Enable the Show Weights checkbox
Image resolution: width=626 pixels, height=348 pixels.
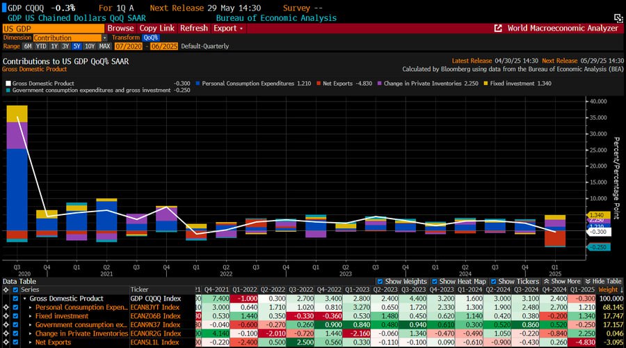coord(379,280)
